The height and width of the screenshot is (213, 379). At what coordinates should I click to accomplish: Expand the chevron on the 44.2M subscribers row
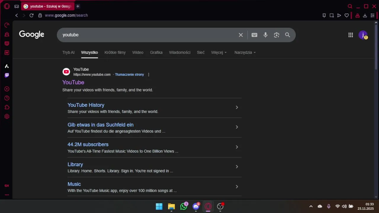pyautogui.click(x=237, y=147)
